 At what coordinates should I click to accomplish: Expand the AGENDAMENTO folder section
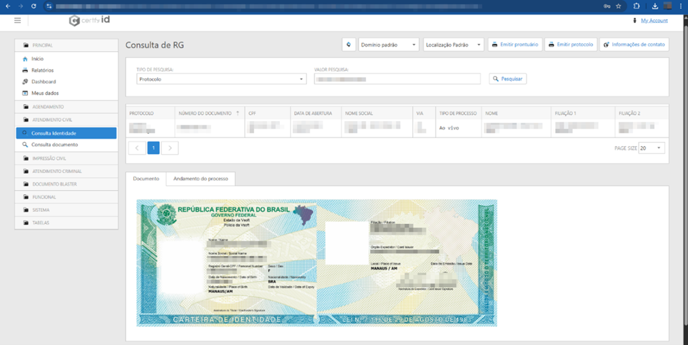point(66,107)
